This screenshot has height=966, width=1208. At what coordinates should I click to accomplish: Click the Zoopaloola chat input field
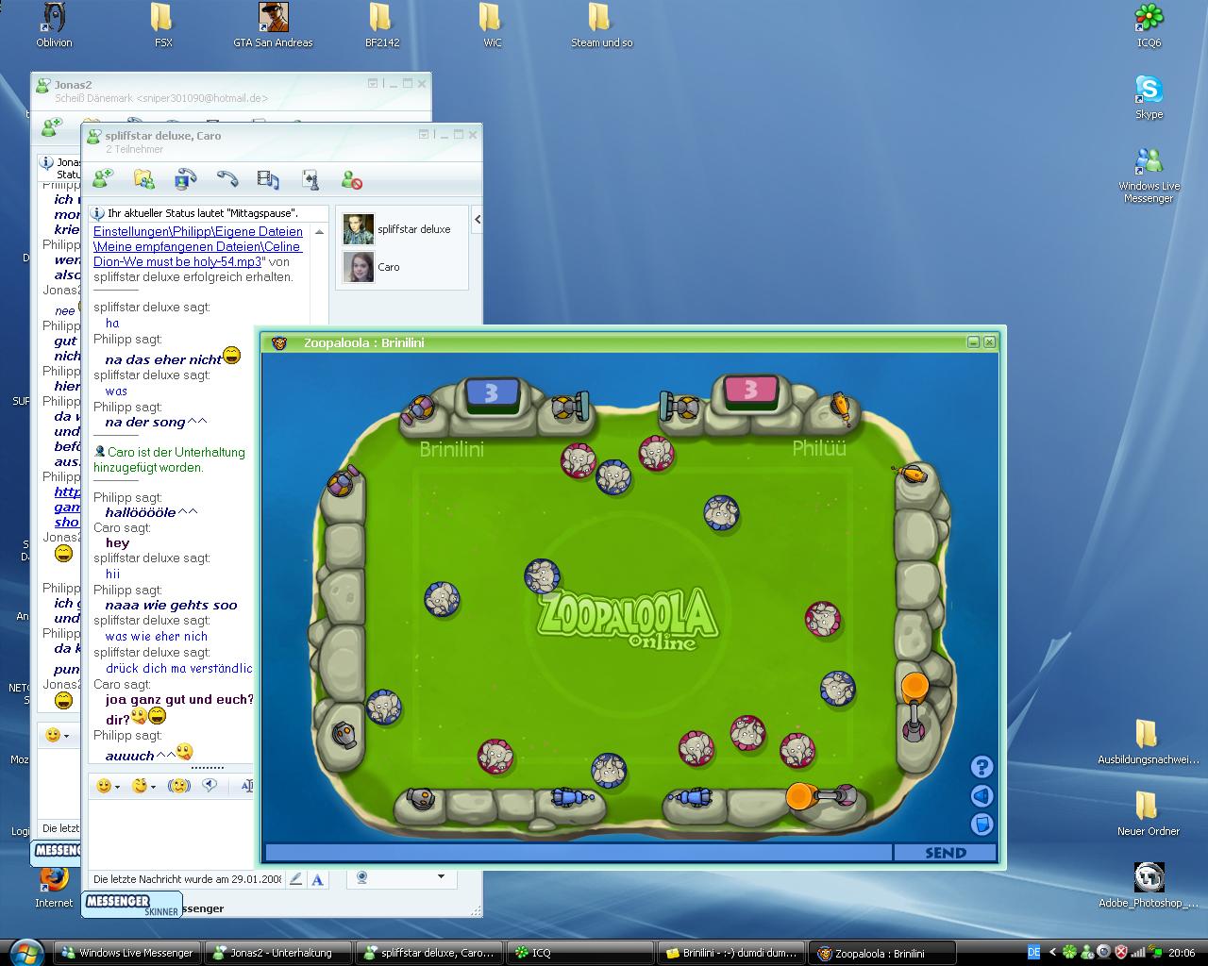[579, 853]
